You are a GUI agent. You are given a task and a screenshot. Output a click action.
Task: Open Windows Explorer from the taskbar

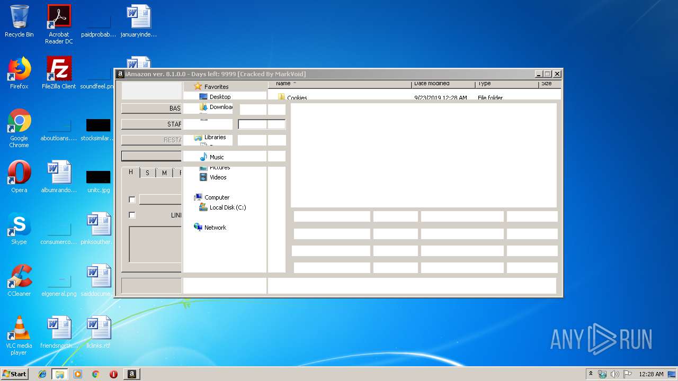click(60, 374)
